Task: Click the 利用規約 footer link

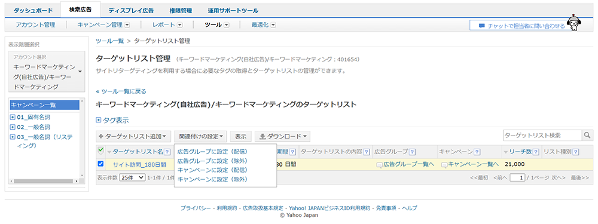Action: click(x=227, y=208)
